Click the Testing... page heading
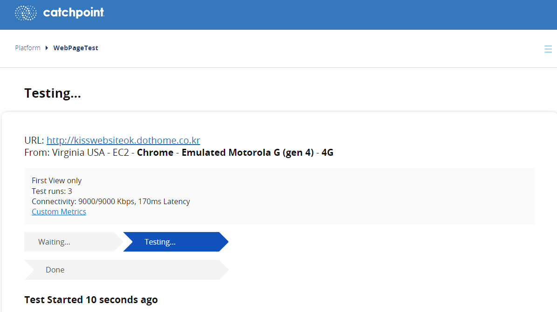557x312 pixels. point(53,93)
